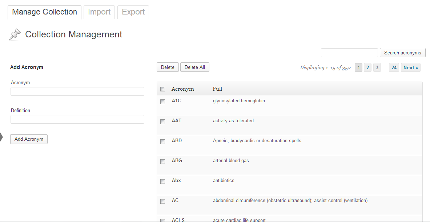Toggle the Abx row checkbox
The height and width of the screenshot is (222, 430).
162,181
